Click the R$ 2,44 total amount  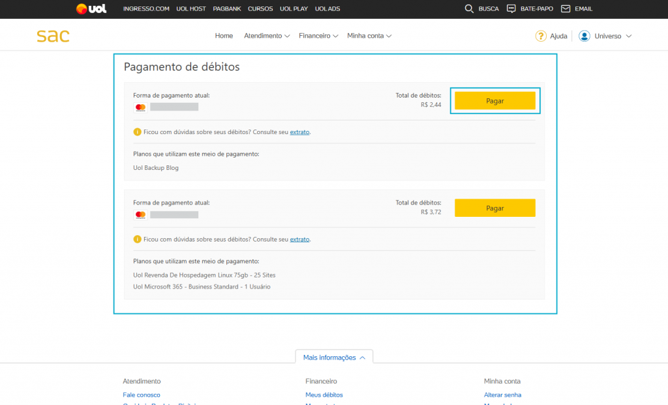431,105
